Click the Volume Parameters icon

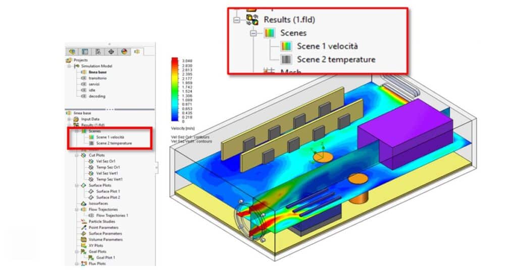(83, 240)
